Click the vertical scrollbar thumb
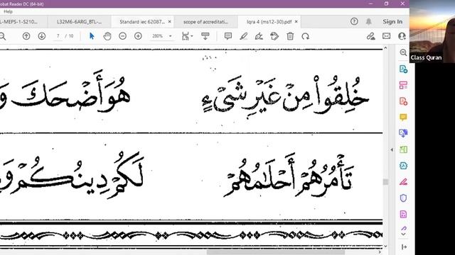This screenshot has width=455, height=255. point(385,182)
